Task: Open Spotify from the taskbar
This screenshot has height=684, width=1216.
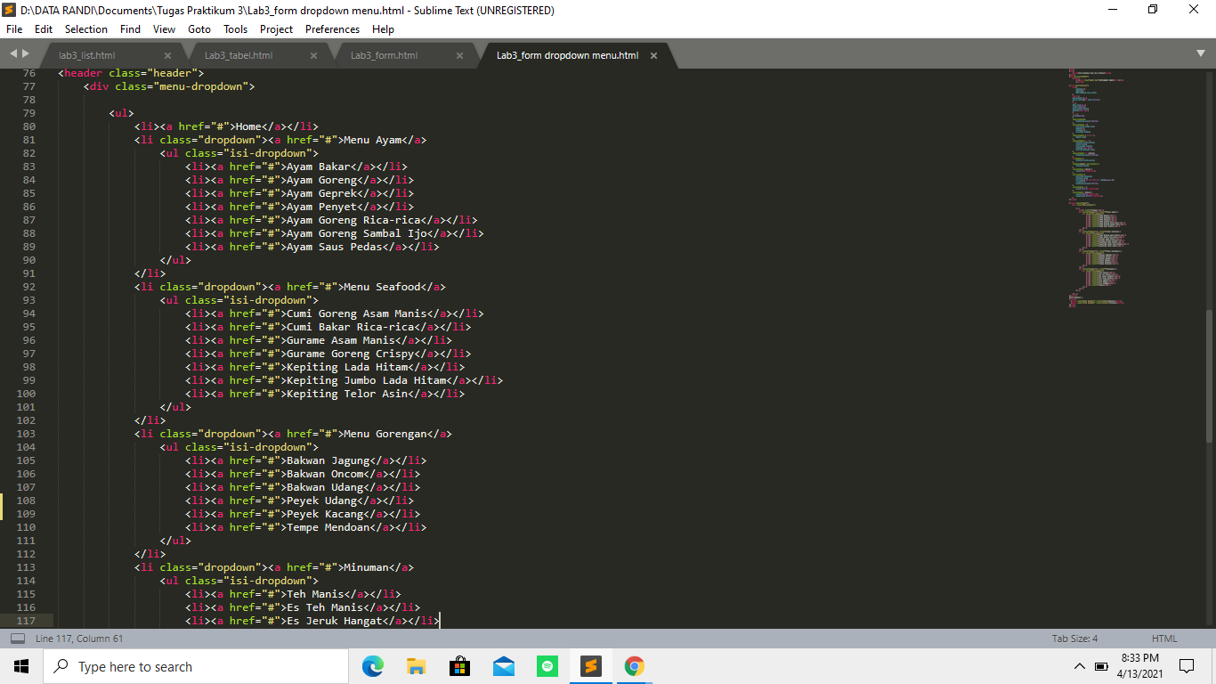Action: 547,666
